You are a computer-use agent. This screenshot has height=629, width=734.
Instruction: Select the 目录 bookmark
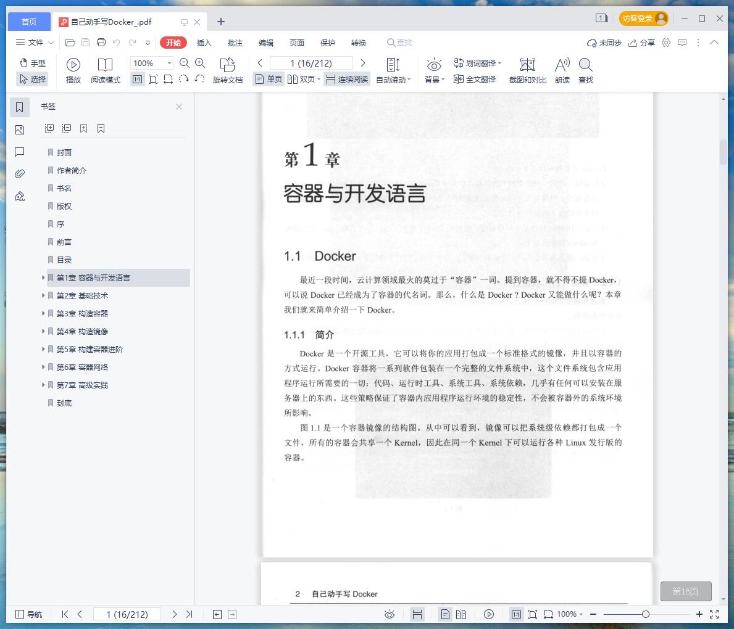coord(64,260)
